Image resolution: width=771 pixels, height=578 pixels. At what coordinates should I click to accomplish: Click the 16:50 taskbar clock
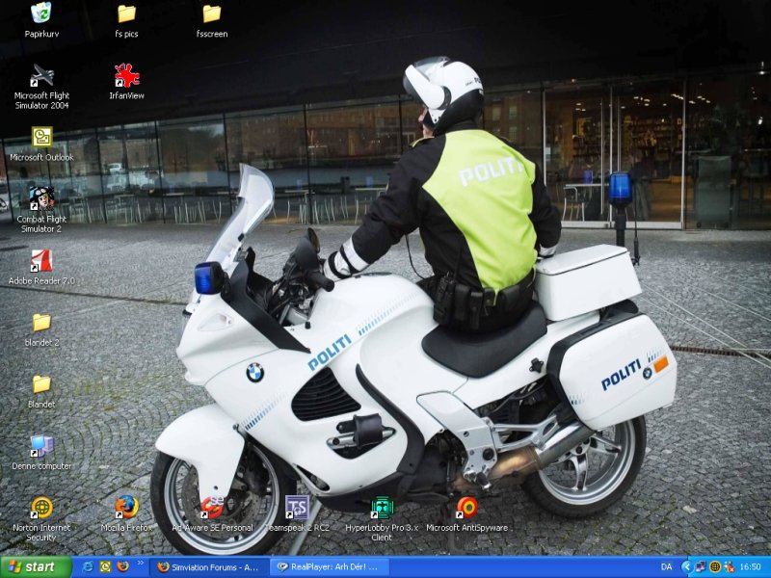pyautogui.click(x=751, y=567)
